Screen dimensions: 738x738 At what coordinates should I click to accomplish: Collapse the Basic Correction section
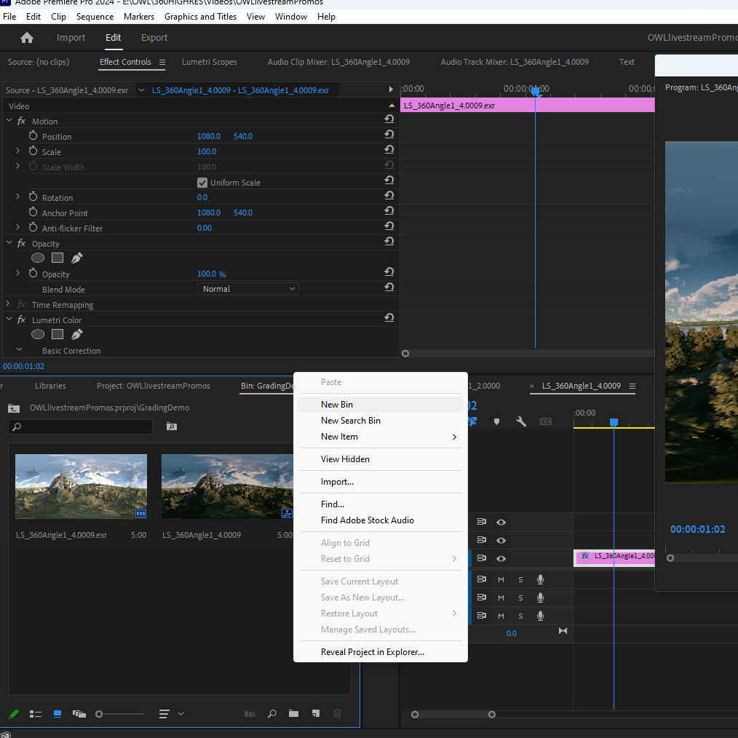(20, 349)
